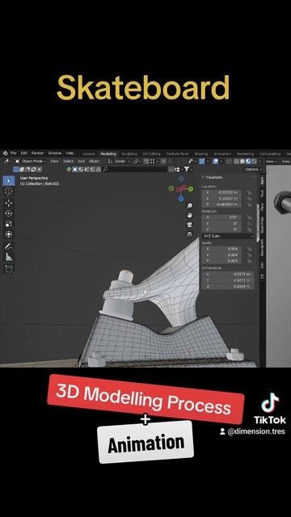Click the viewport zoom magnifier icon
The height and width of the screenshot is (517, 291).
189,206
